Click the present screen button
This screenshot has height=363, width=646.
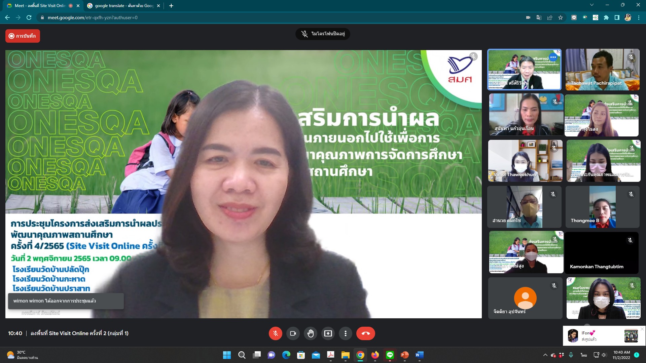point(328,333)
